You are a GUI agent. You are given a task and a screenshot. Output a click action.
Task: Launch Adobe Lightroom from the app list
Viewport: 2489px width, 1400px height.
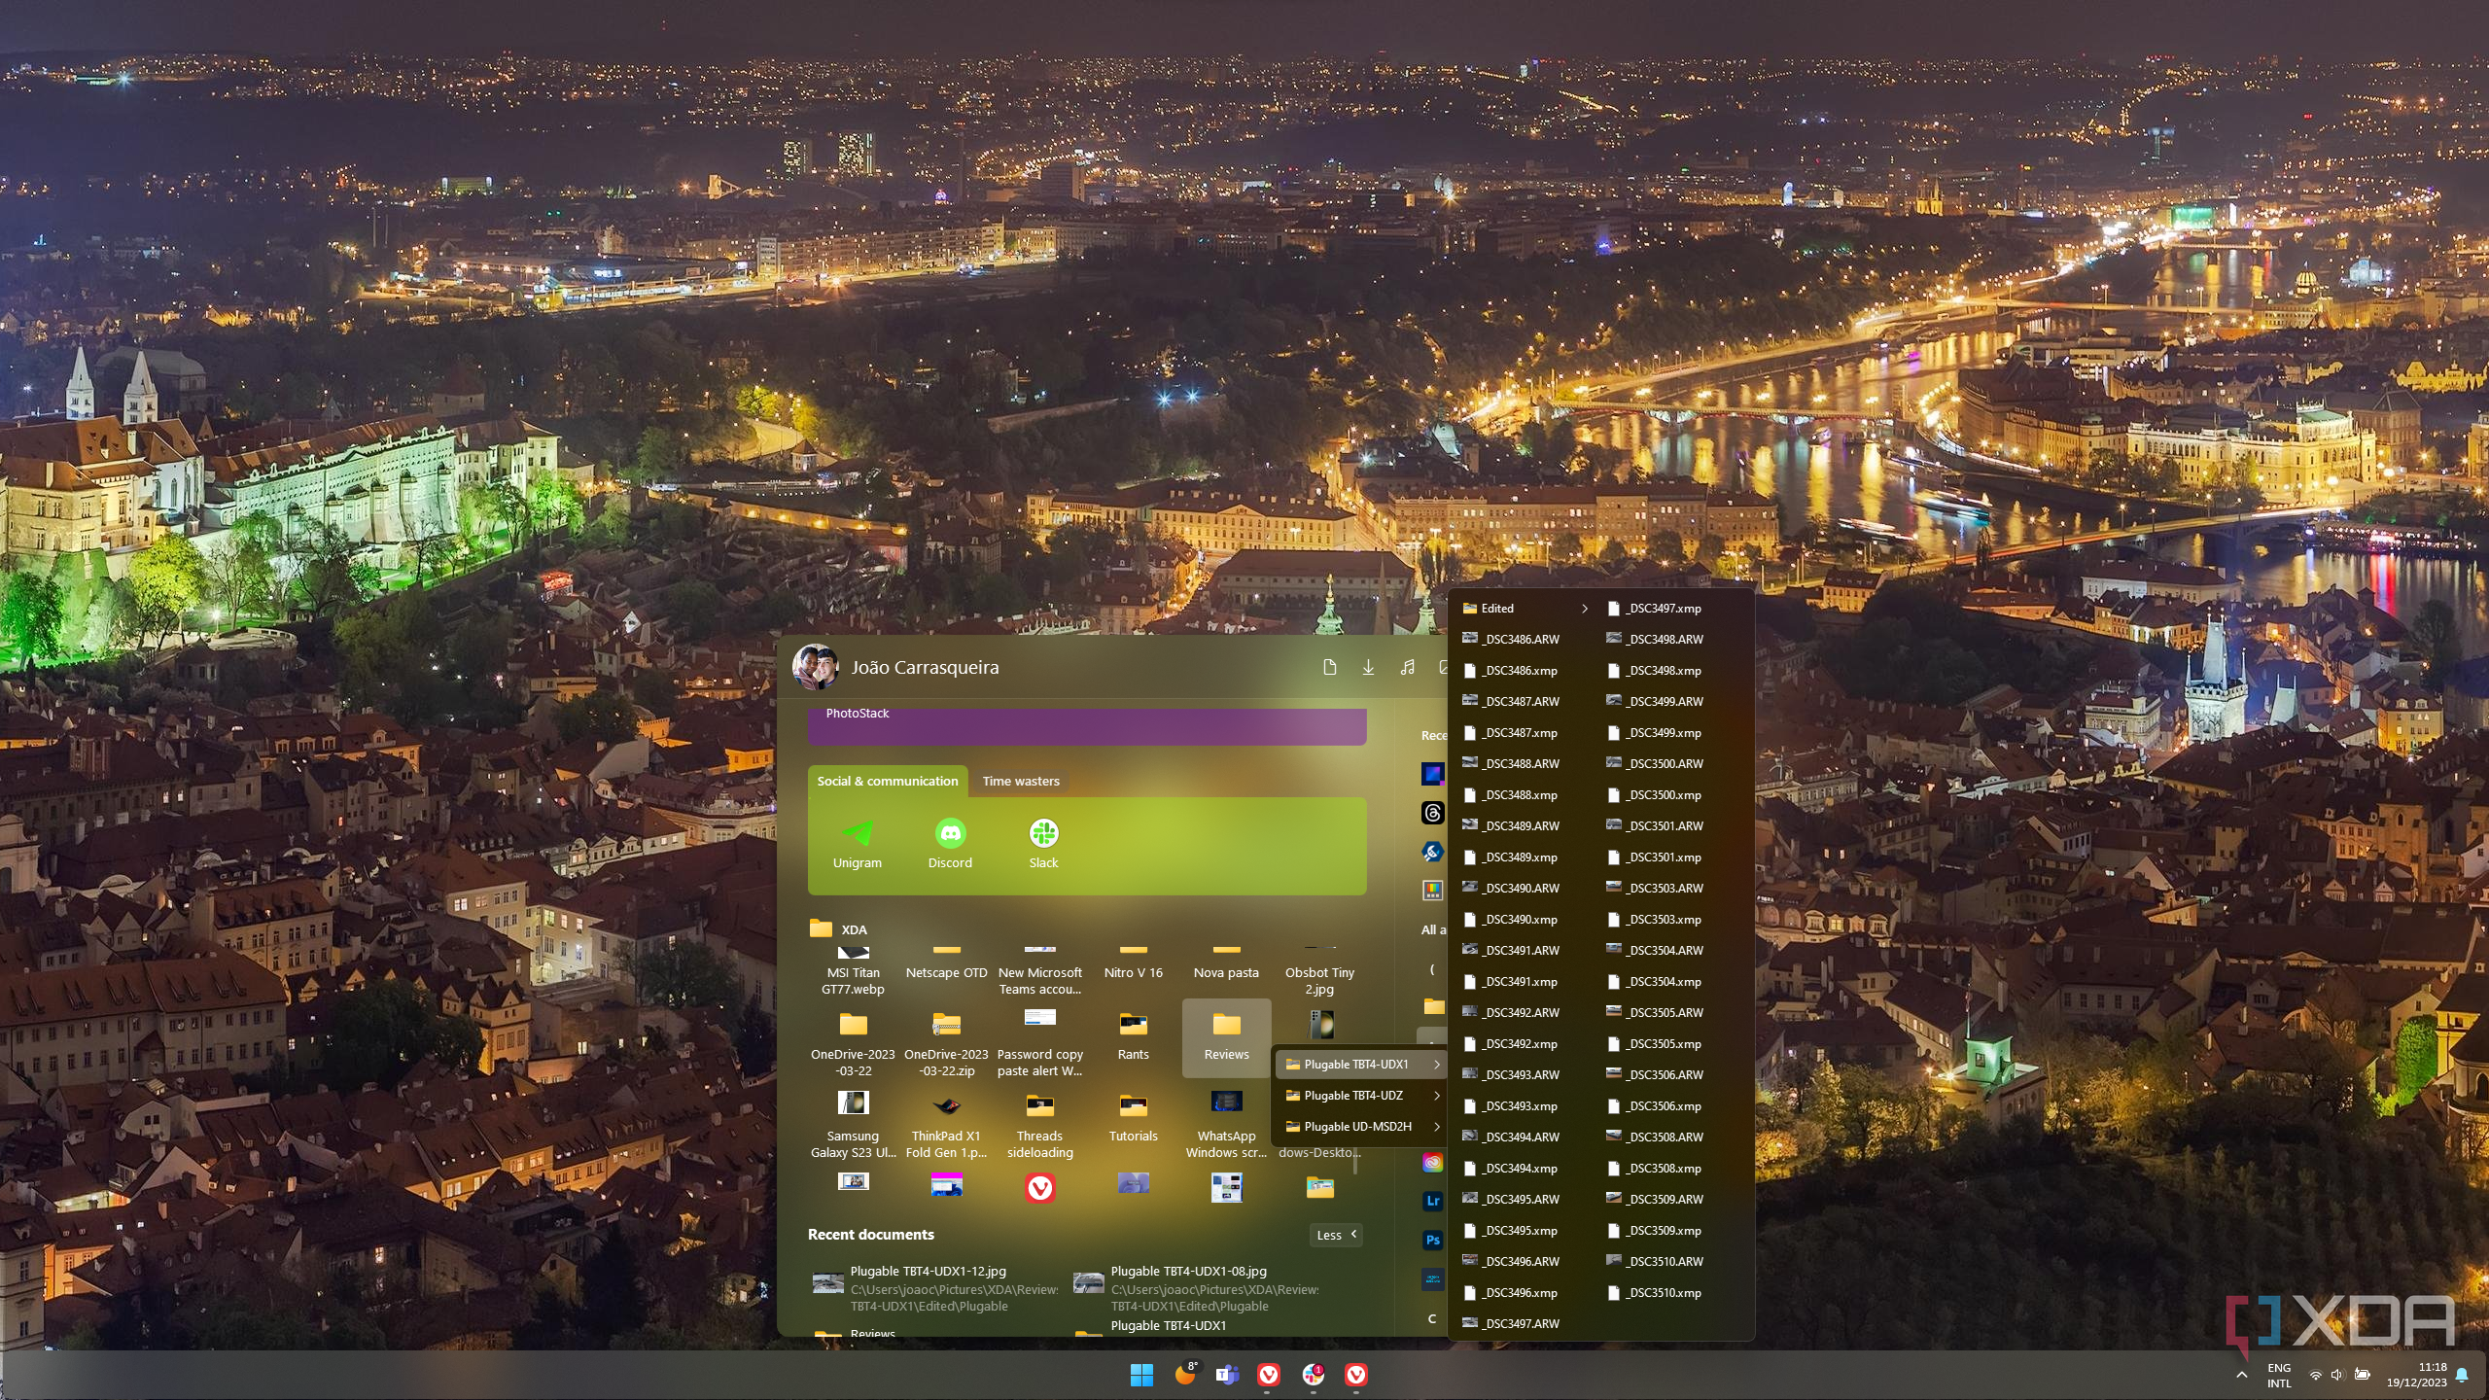click(1432, 1201)
